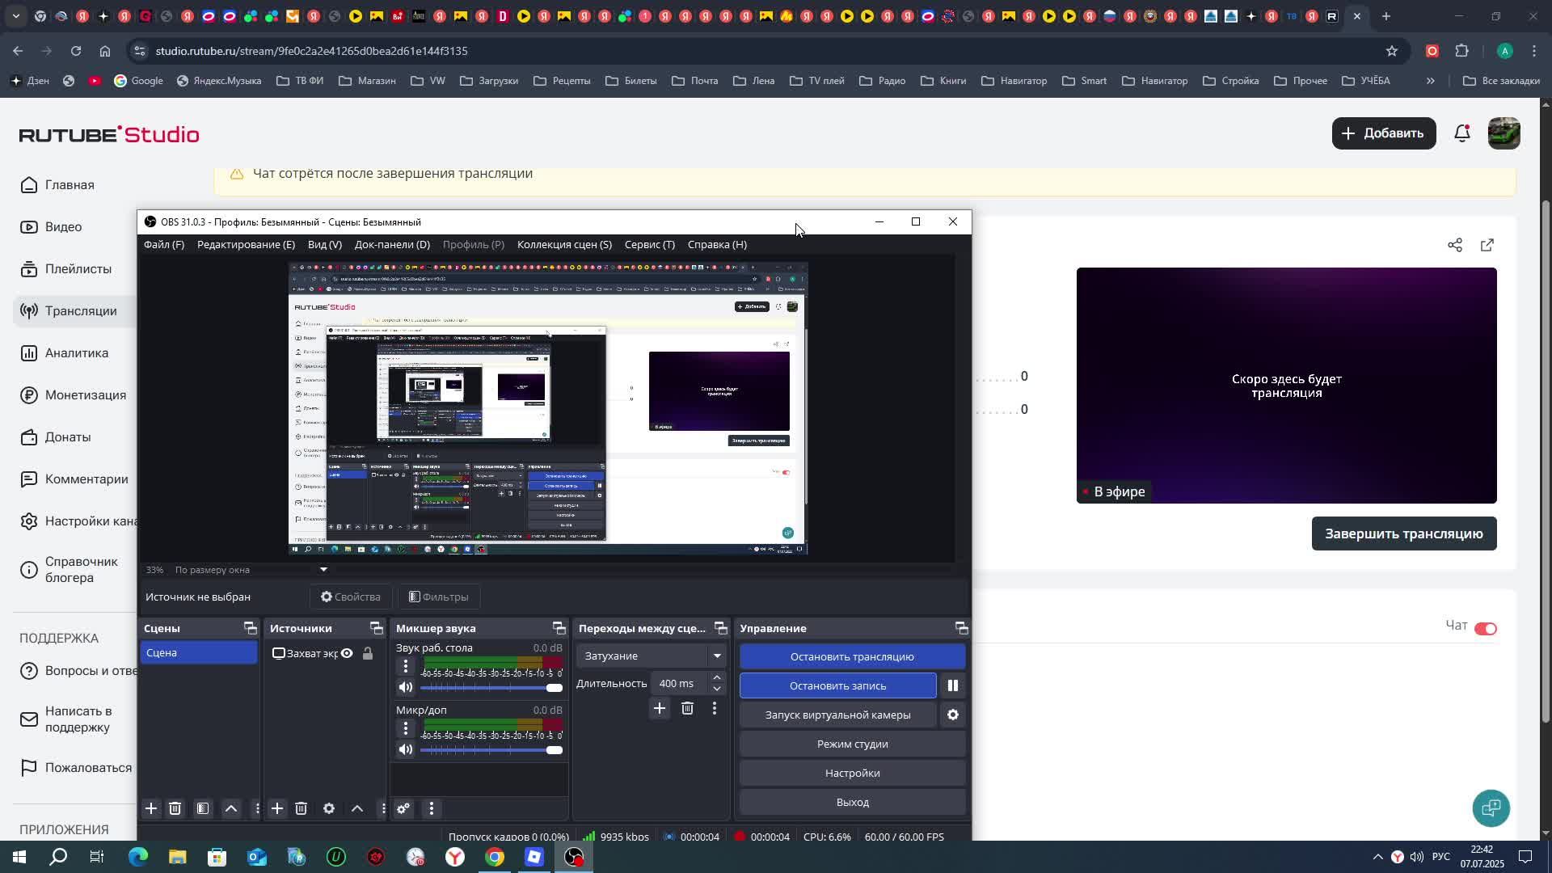Decrease transition duration with down arrow

[716, 689]
